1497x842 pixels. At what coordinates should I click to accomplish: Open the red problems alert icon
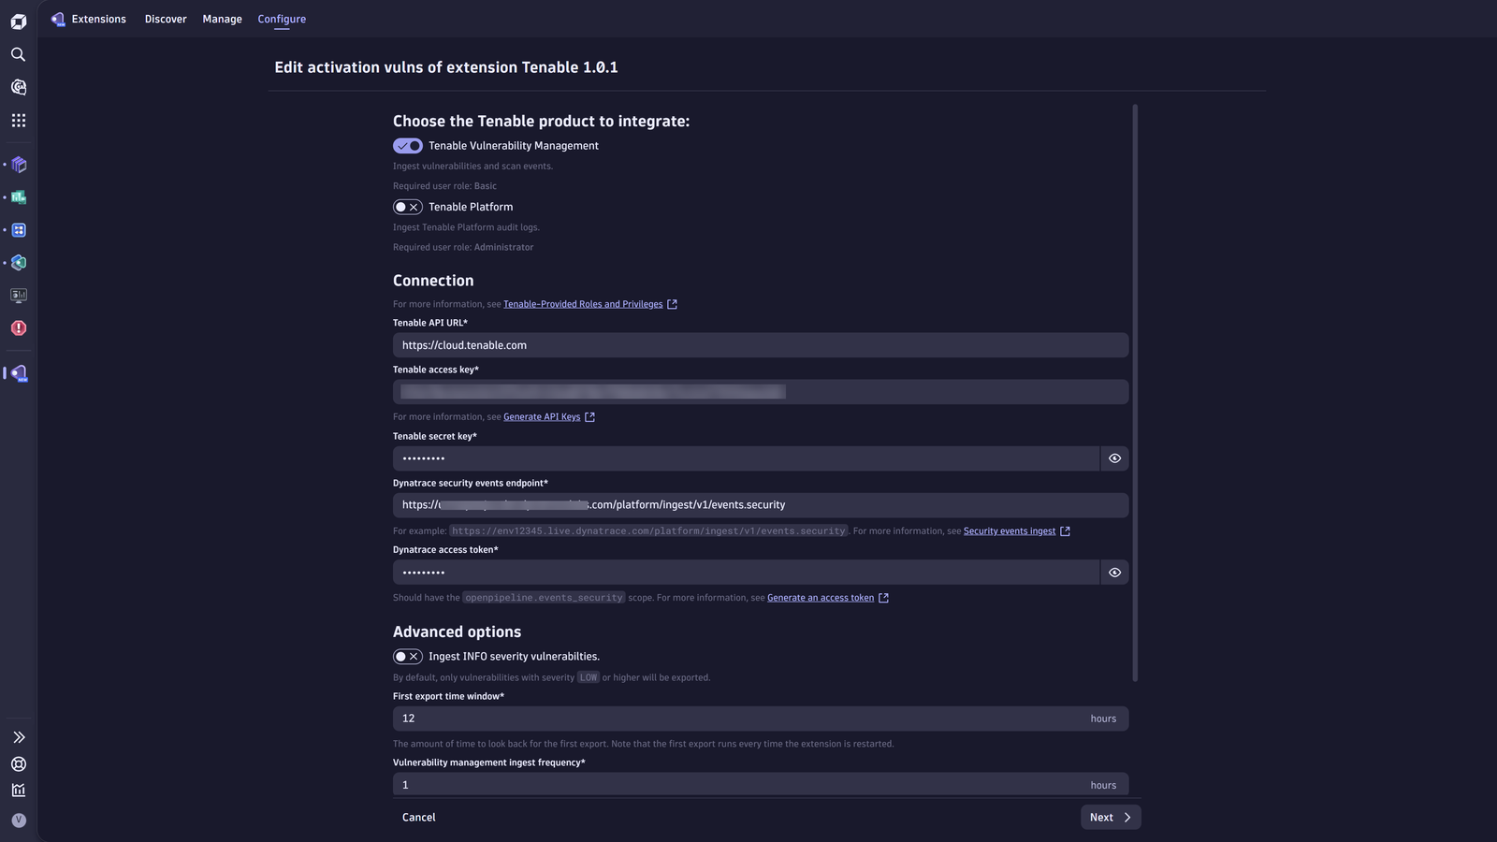click(18, 328)
